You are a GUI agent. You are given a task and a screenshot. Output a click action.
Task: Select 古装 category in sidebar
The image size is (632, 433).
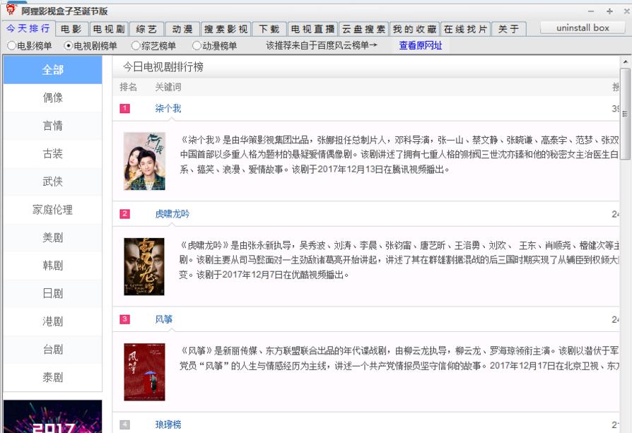tap(52, 154)
